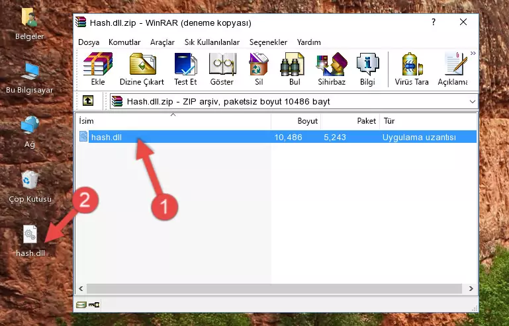
Task: Show archive Bilgi information
Action: point(367,69)
